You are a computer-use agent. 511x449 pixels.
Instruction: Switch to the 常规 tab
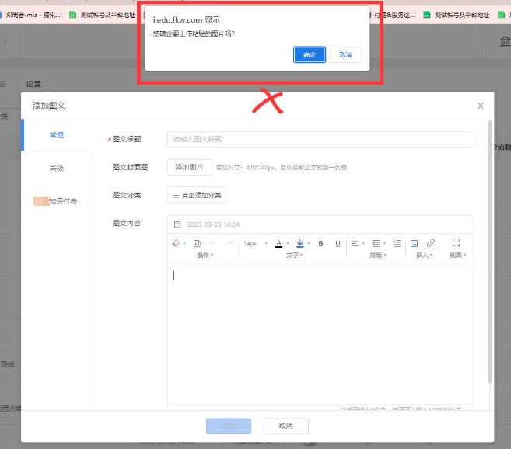click(x=57, y=135)
